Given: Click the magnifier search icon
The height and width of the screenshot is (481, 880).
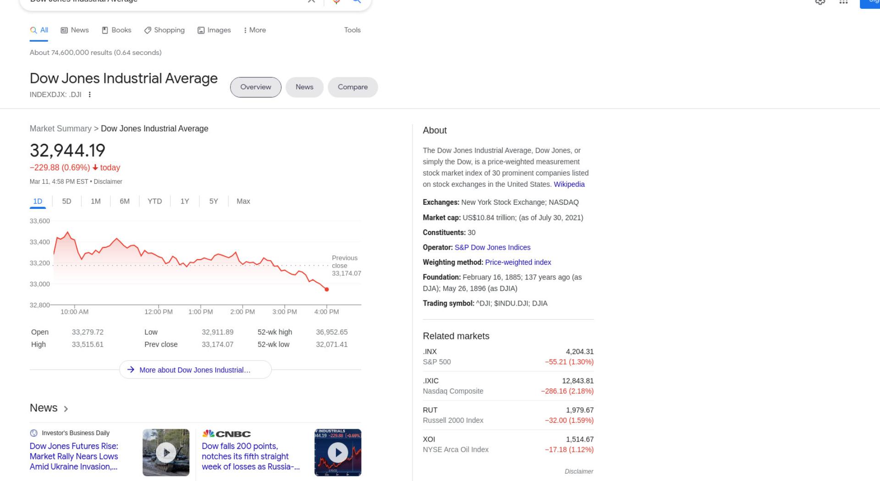Looking at the screenshot, I should point(357,1).
